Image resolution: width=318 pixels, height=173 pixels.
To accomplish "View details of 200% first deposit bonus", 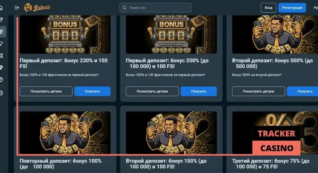I will pos(152,91).
